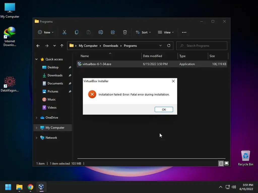Click the Paste clipboard icon
258x193 pixels.
[88, 32]
